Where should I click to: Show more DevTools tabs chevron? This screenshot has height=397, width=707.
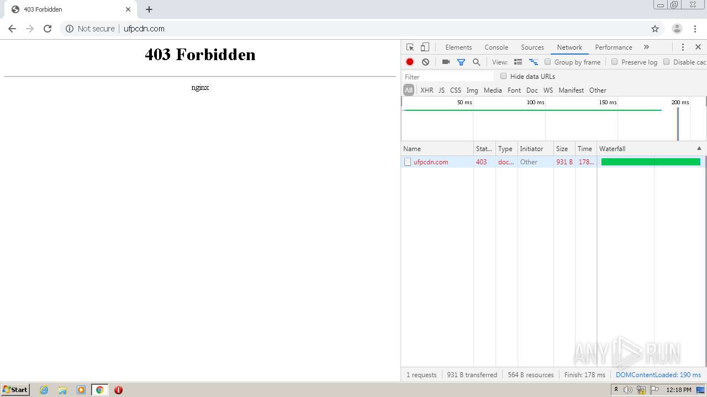[x=646, y=47]
